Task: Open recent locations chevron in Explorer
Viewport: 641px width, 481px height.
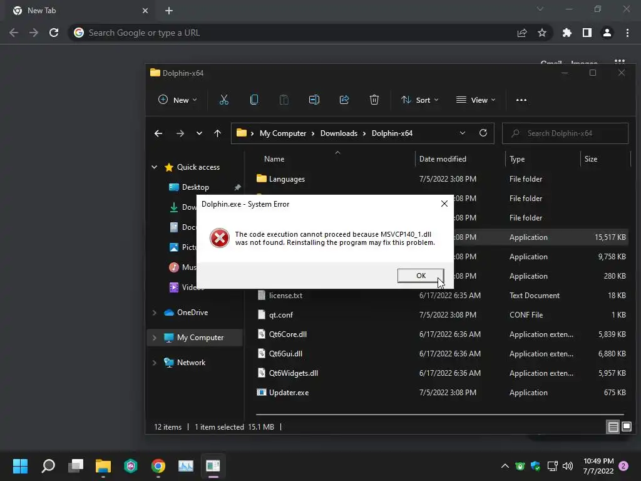Action: pos(199,133)
